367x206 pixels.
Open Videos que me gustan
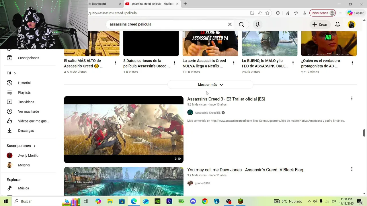click(28, 121)
